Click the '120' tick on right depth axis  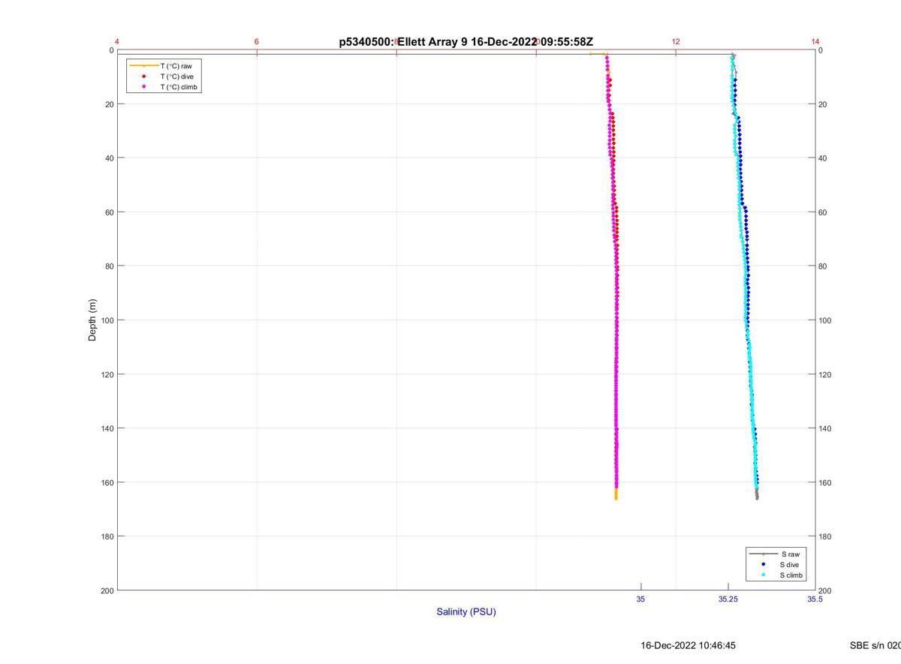pos(825,374)
